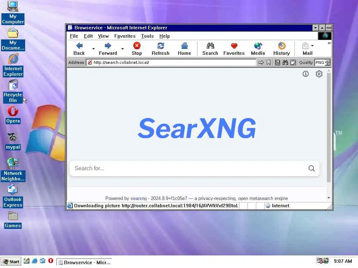Click the Show Desktop quick launch icon
Image resolution: width=358 pixels, height=268 pixels.
click(27, 261)
